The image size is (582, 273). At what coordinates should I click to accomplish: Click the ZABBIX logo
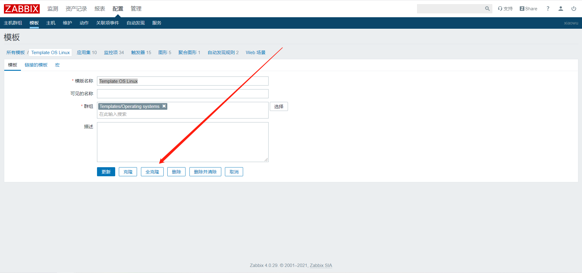click(x=22, y=9)
